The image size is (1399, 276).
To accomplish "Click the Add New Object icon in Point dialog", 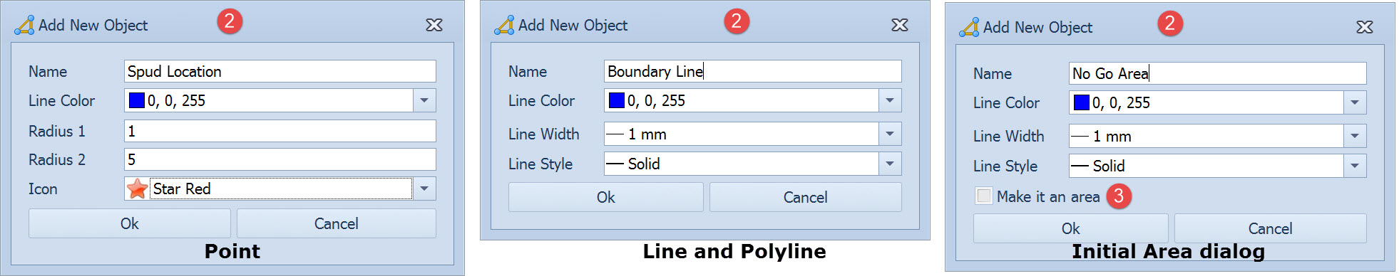I will [x=24, y=25].
